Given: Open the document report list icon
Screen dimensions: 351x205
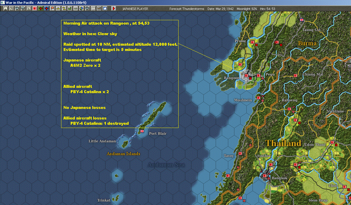Looking at the screenshot, I should point(11,8).
